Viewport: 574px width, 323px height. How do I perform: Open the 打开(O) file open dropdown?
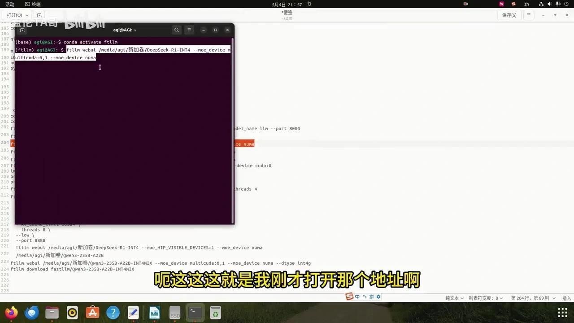coord(17,15)
